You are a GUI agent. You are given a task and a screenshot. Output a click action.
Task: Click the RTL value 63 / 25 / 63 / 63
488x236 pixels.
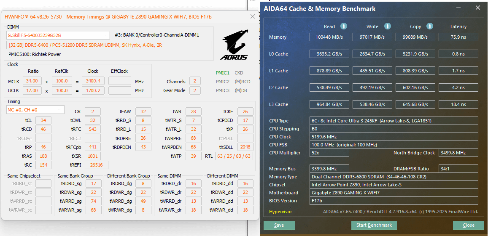234,156
